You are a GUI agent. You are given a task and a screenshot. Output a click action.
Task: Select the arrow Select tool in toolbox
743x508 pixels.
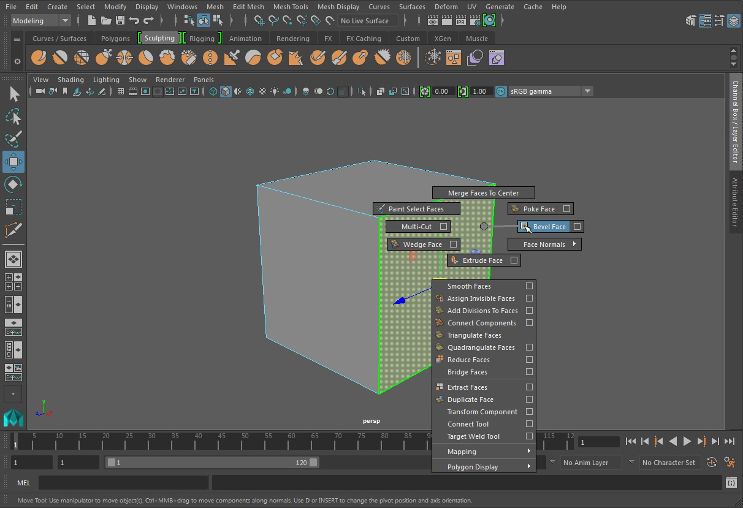point(13,94)
